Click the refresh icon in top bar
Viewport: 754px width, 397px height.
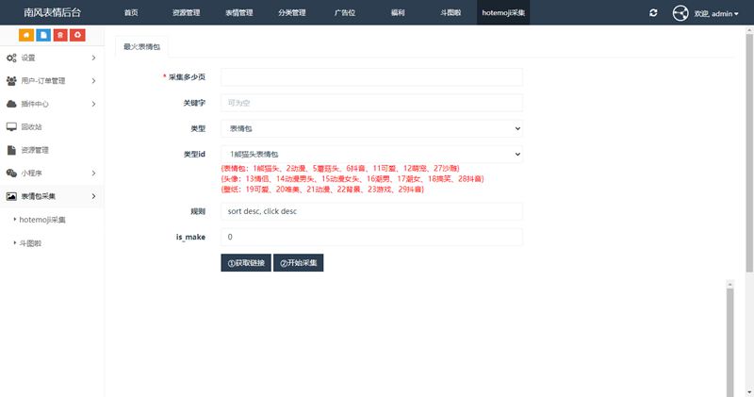tap(654, 13)
